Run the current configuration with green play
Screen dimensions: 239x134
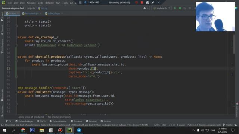175,8
